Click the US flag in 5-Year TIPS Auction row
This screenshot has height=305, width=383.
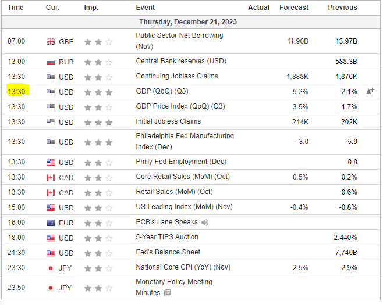tap(51, 238)
